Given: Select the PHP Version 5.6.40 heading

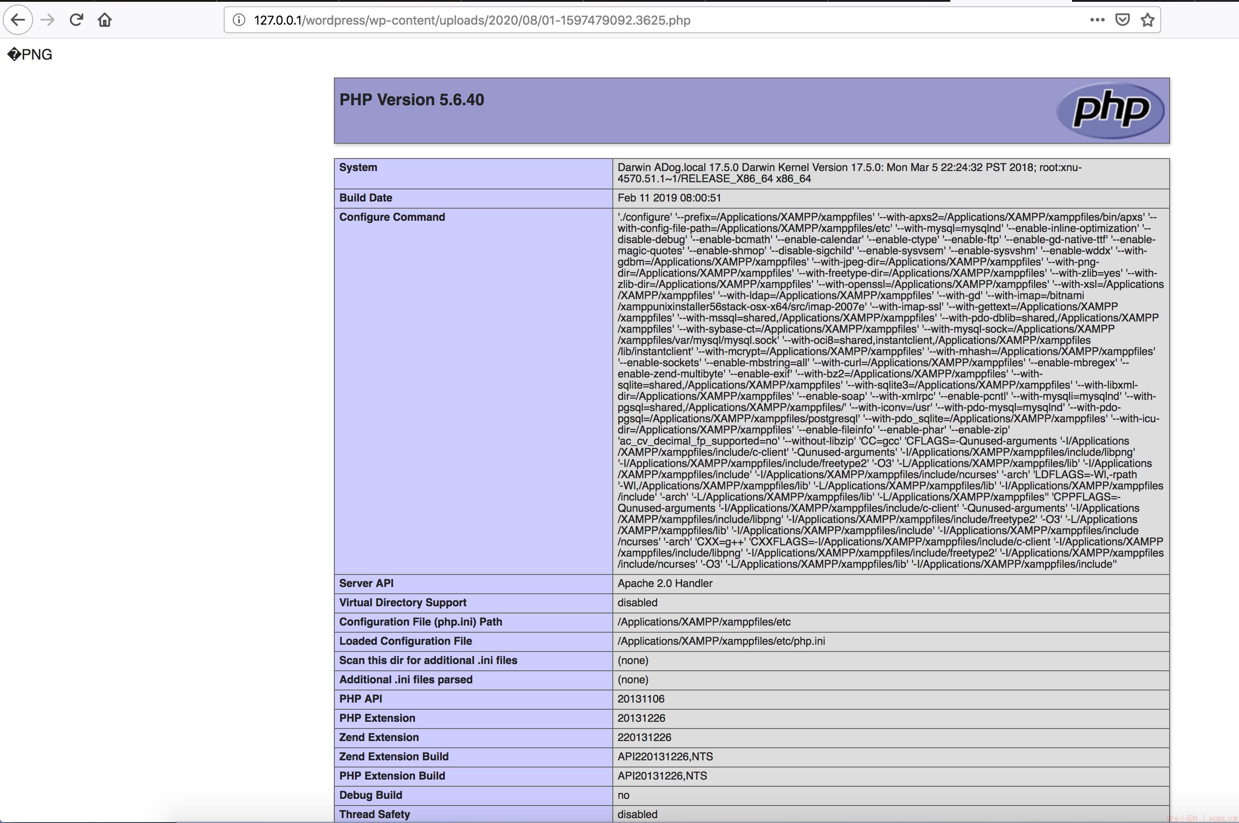Looking at the screenshot, I should 412,100.
